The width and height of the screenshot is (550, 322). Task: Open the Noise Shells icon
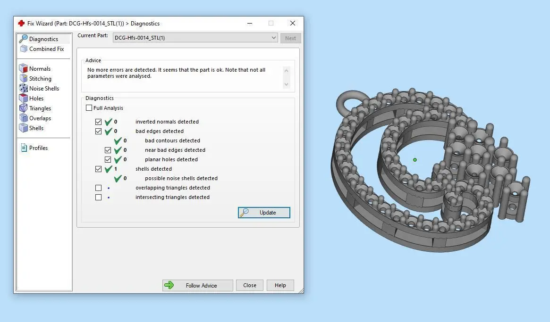(x=23, y=88)
